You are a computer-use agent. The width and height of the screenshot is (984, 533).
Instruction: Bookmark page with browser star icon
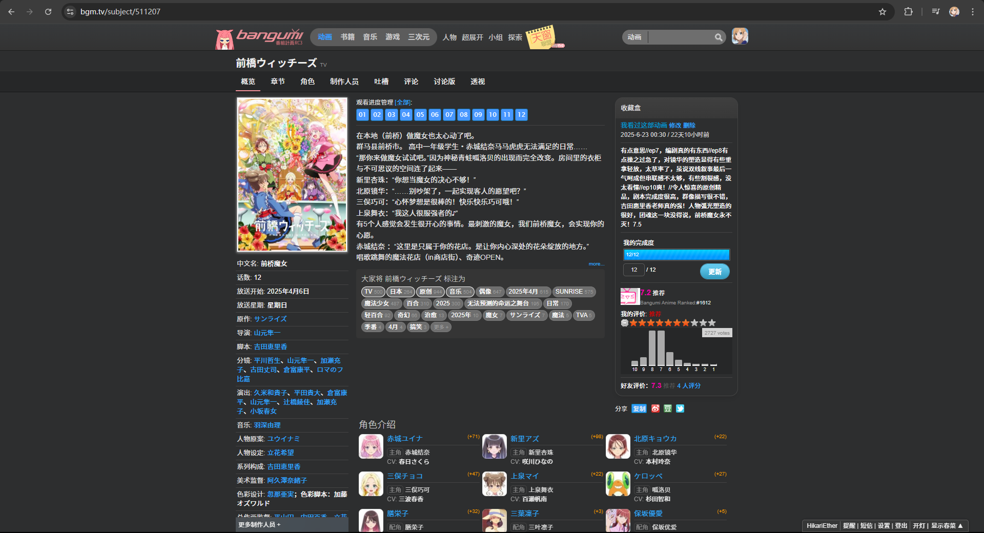[883, 12]
